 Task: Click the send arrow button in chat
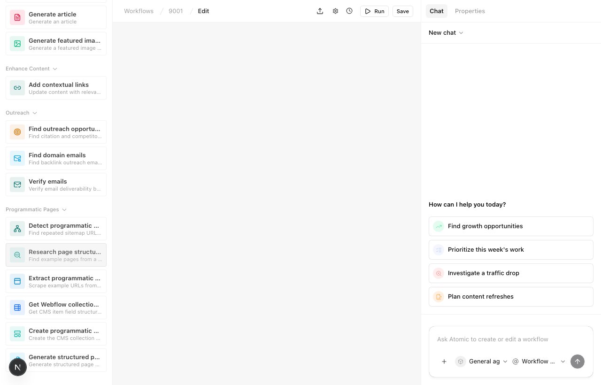[578, 362]
